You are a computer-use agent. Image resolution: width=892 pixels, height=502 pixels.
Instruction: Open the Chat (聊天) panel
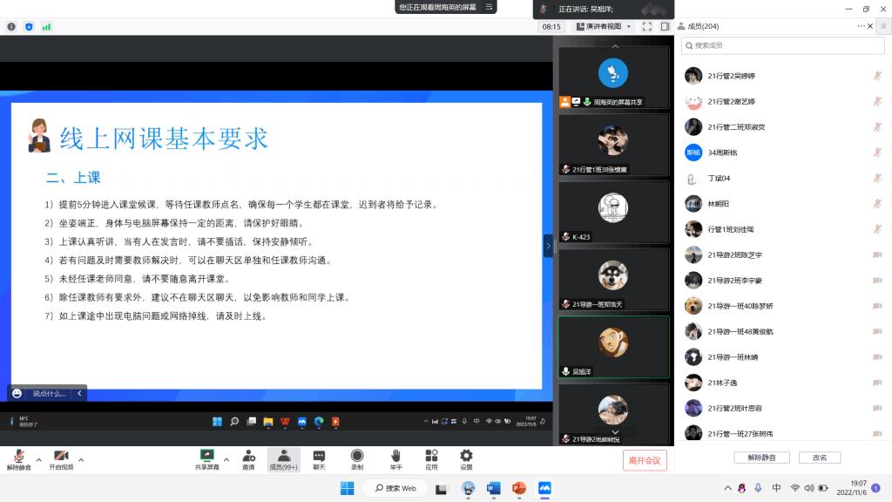(x=319, y=458)
